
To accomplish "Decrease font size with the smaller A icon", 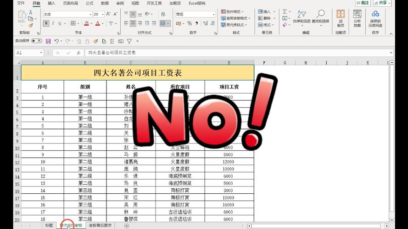I will (x=115, y=14).
